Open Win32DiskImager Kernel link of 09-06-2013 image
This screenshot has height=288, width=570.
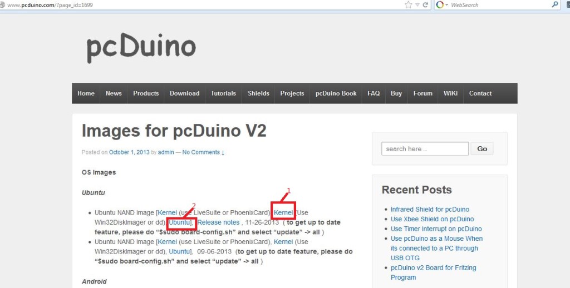283,242
